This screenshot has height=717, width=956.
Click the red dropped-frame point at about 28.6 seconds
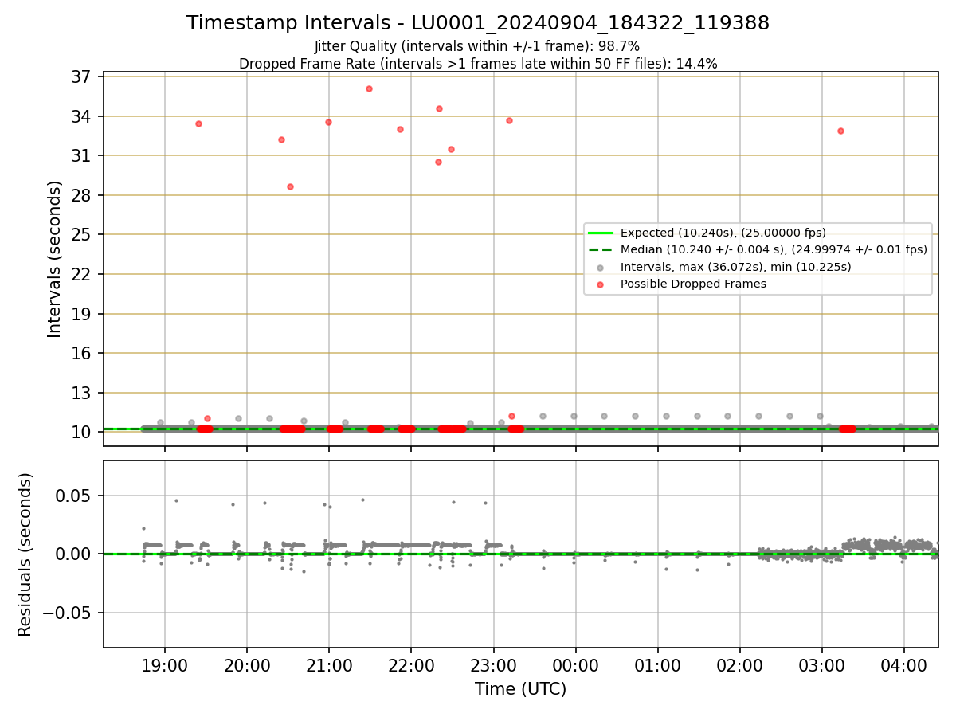290,186
